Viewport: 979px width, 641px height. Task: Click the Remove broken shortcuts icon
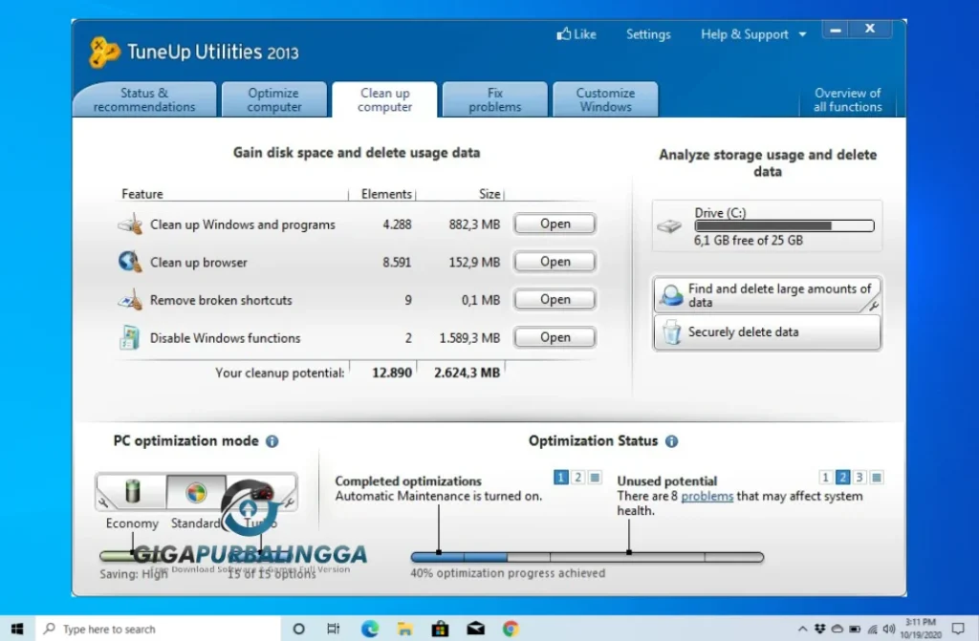130,299
